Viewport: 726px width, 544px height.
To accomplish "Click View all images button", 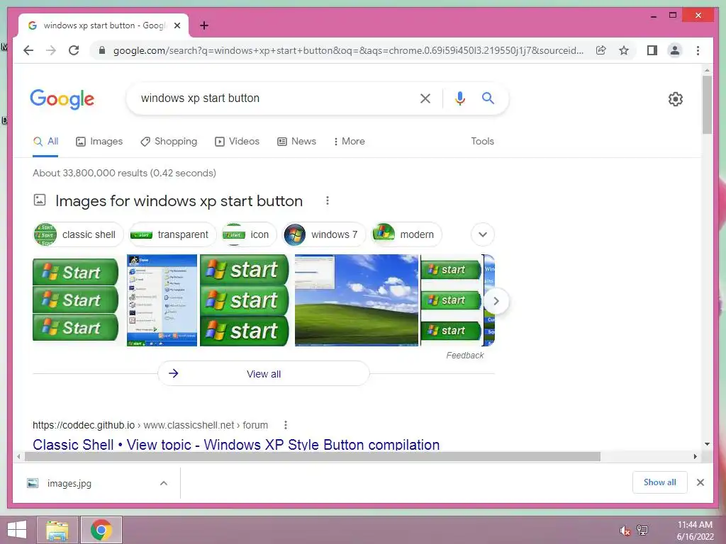I will (264, 374).
